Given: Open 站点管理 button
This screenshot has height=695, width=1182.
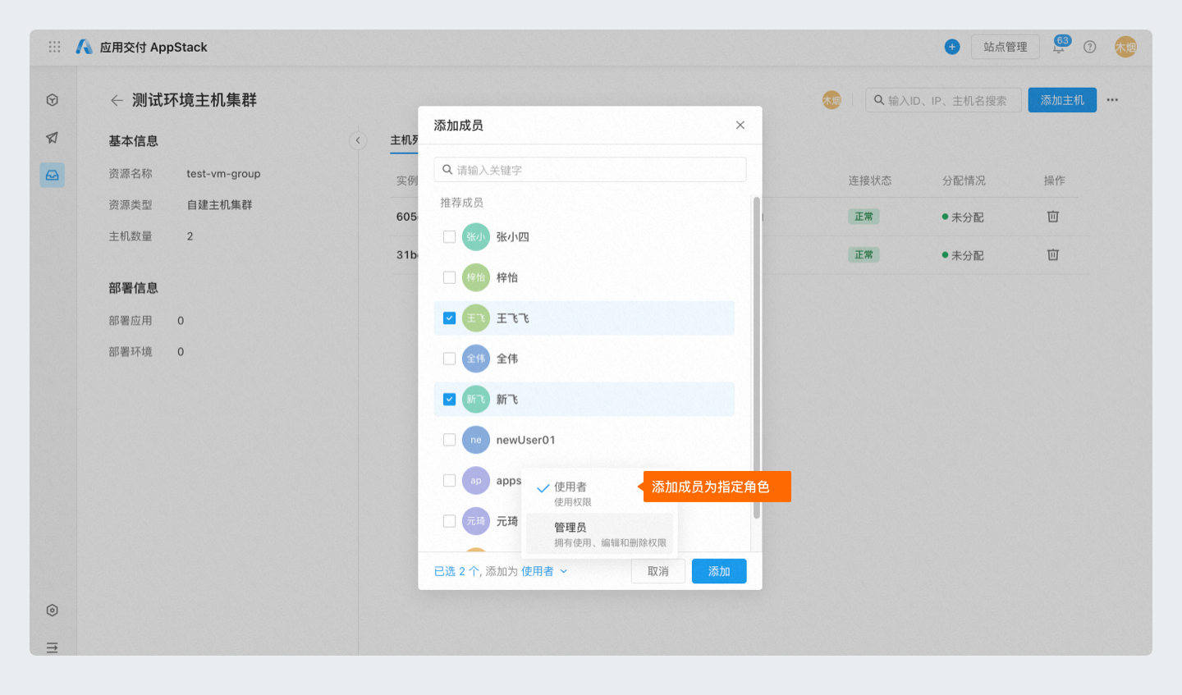Looking at the screenshot, I should click(1006, 47).
